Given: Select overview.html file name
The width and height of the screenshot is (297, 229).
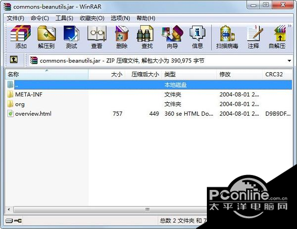Looking at the screenshot, I should click(33, 114).
